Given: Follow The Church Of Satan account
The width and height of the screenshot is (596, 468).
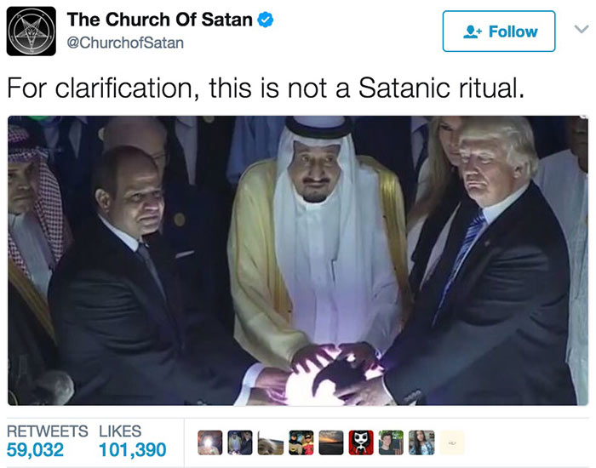Looking at the screenshot, I should (x=499, y=31).
